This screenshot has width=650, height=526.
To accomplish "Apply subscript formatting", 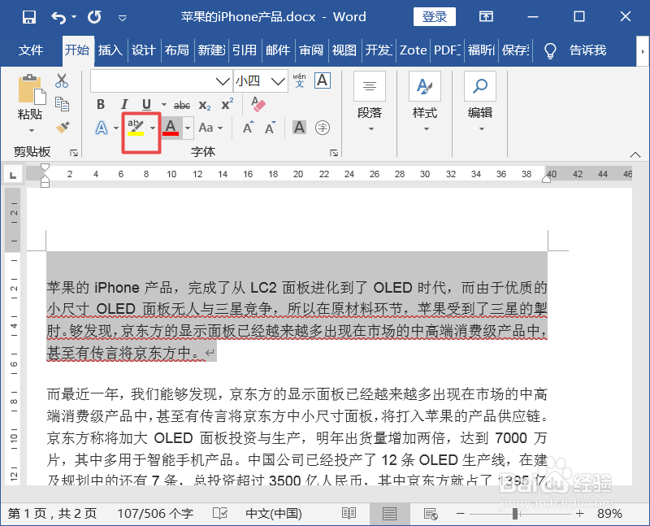I will [204, 104].
